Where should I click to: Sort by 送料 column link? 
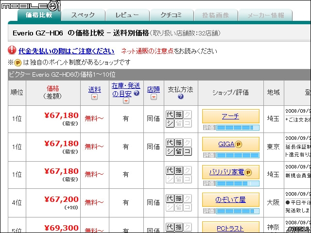coord(95,89)
